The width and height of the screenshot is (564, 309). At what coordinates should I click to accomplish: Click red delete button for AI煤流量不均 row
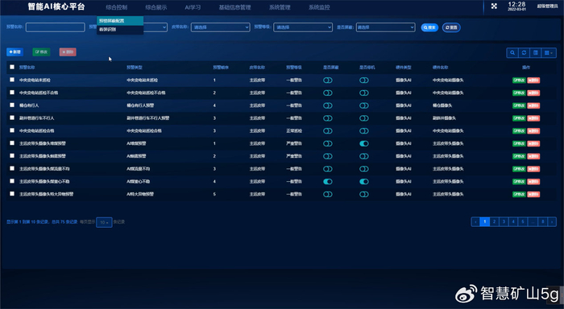click(x=533, y=169)
